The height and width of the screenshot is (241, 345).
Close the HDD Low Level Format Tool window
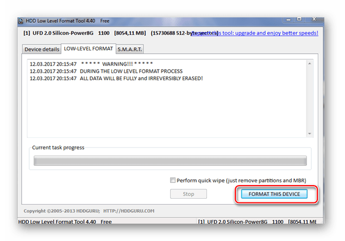click(314, 20)
